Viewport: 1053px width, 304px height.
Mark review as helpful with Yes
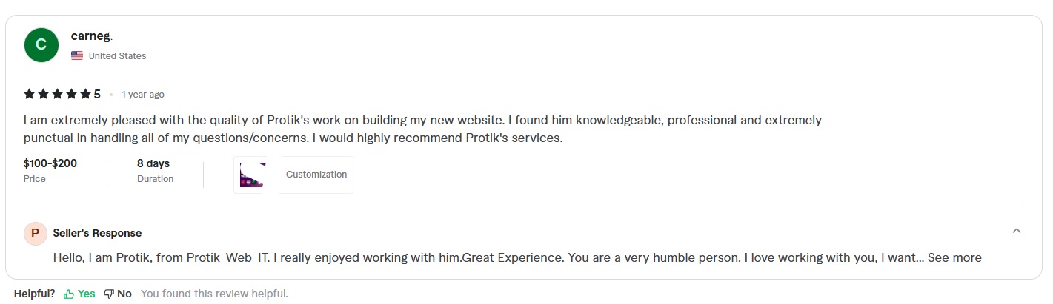tap(87, 294)
